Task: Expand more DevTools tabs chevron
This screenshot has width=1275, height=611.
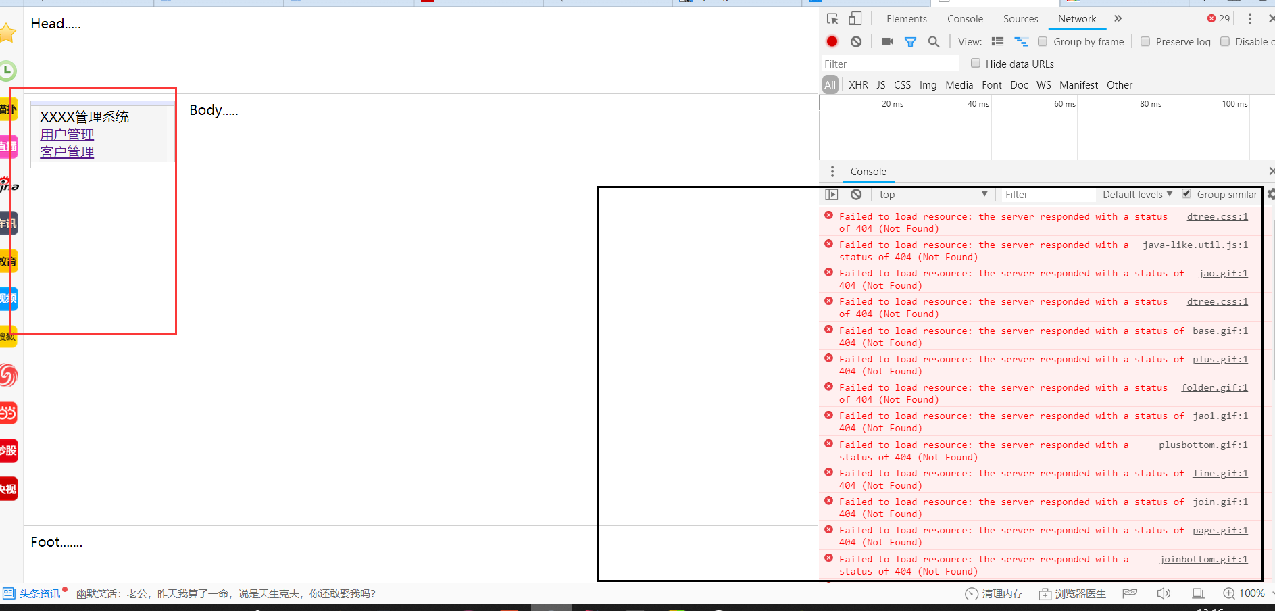Action: tap(1118, 19)
